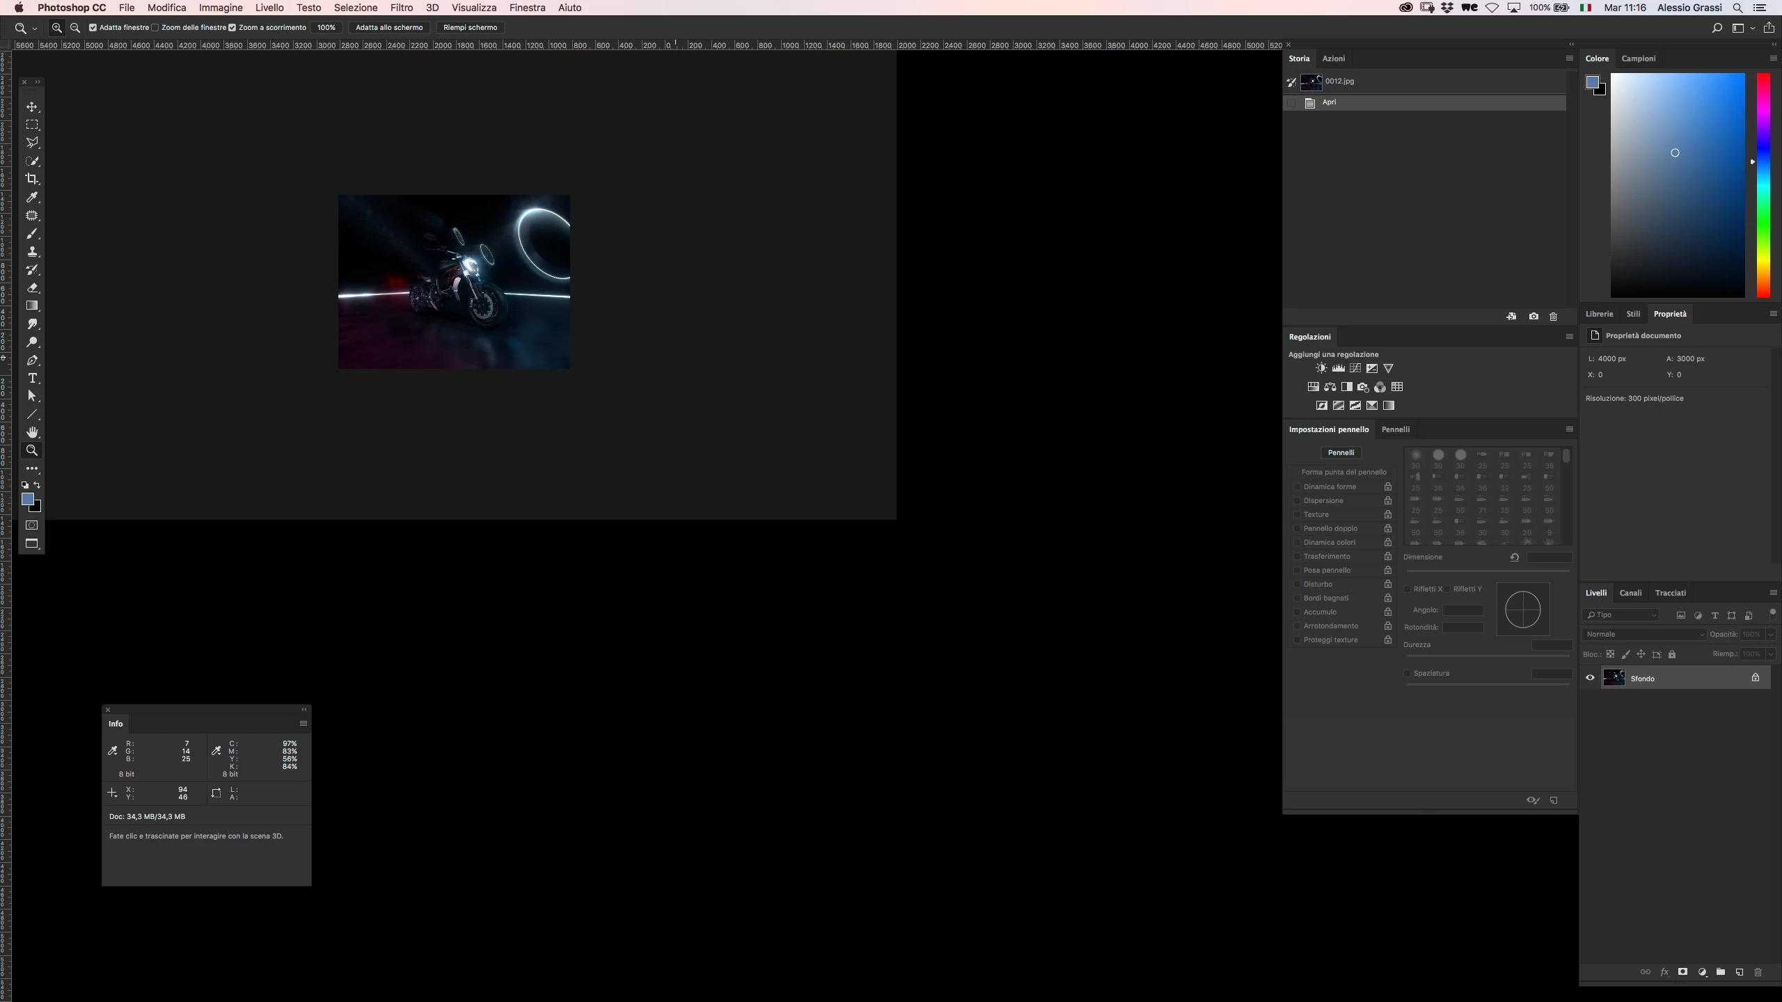
Task: Switch to the Canali tab
Action: click(1630, 593)
